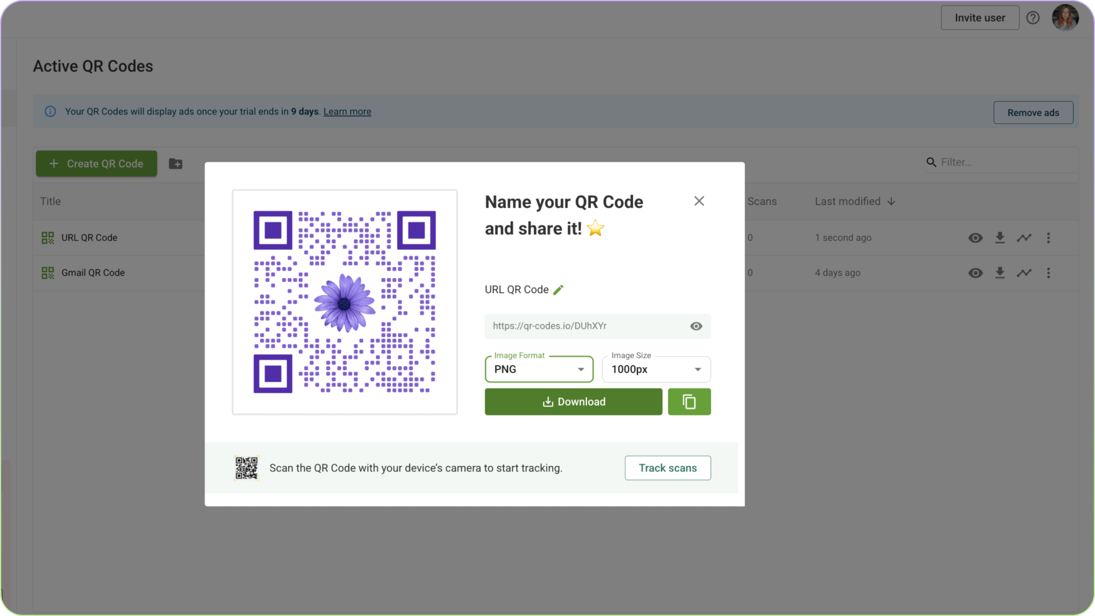Open the Learn more link
Image resolution: width=1095 pixels, height=616 pixels.
[347, 112]
